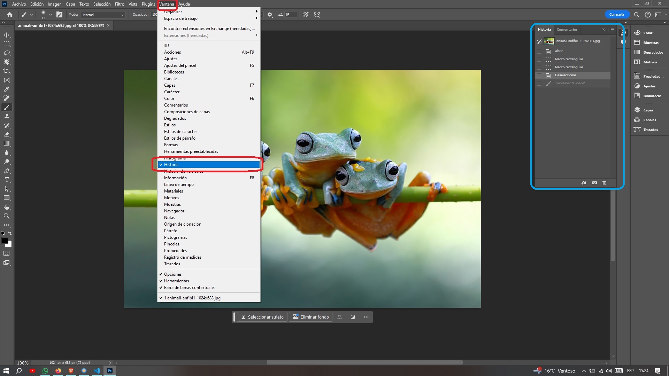Switch to Comentarios tab
This screenshot has height=376, width=669.
567,30
